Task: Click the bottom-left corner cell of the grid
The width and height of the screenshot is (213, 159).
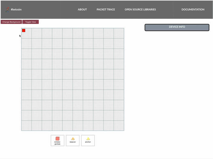Action: [x=22, y=130]
